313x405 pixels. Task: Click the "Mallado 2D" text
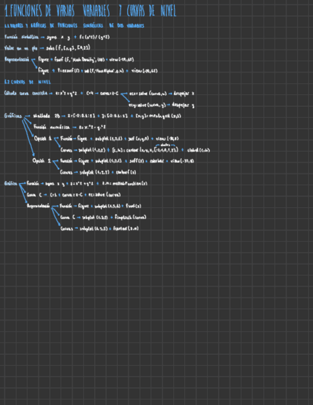tap(45, 116)
